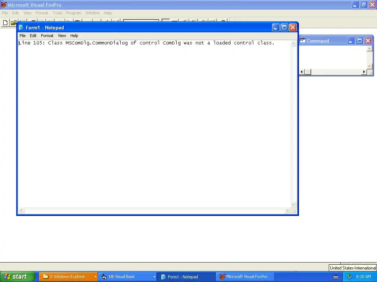Open the Visual FoxPro File menu
Screen dimensions: 377x282
point(5,13)
